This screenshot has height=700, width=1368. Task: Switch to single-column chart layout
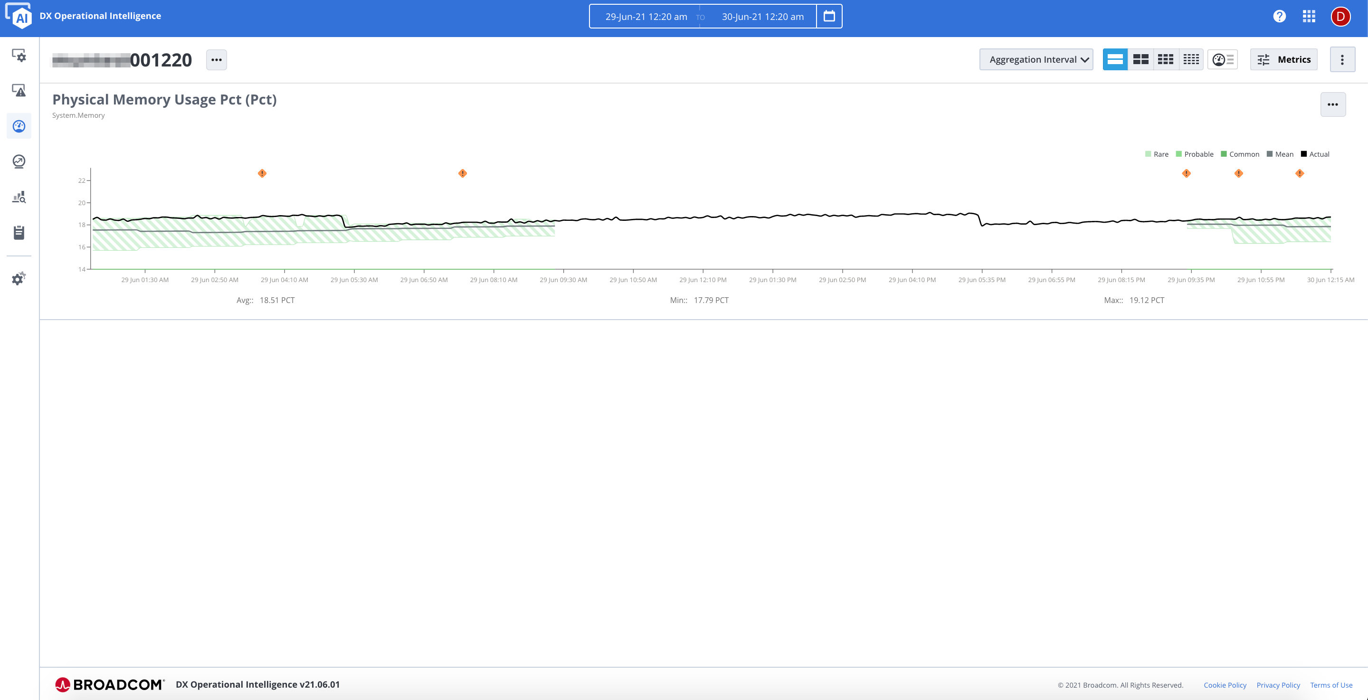click(1115, 59)
